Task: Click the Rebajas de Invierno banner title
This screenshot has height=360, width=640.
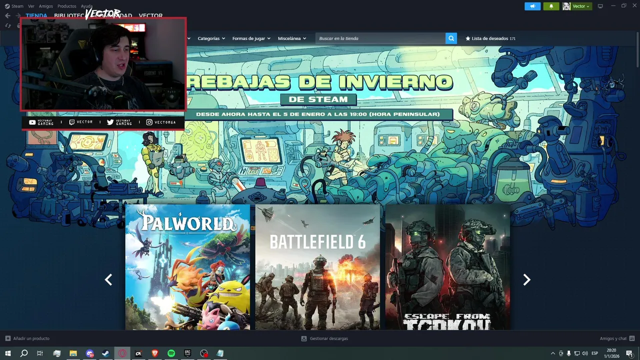Action: point(319,82)
